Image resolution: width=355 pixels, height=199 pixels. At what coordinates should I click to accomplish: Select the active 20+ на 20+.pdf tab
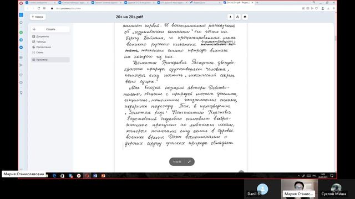238,3
